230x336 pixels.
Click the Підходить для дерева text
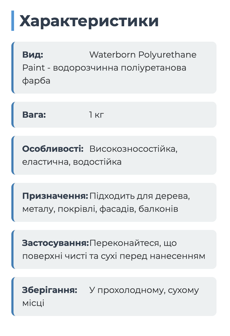point(140,196)
